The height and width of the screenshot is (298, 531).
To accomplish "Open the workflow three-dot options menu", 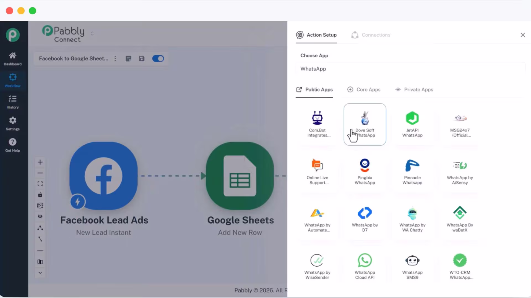I will tap(115, 58).
